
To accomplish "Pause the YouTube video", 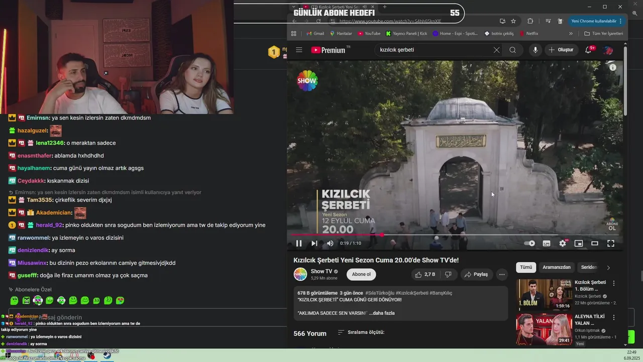I will tap(299, 243).
